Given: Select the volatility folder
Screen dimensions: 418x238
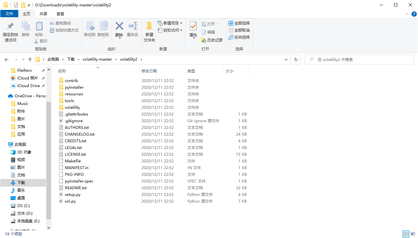Looking at the screenshot, I should coord(72,108).
